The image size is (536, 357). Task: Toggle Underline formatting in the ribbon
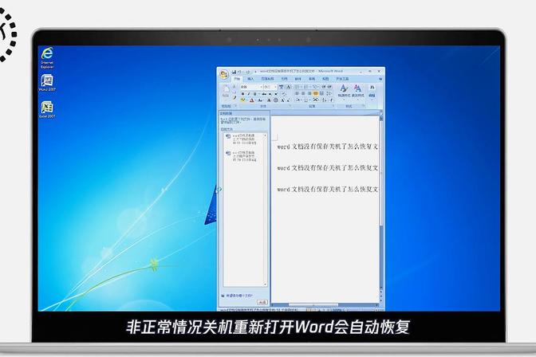tap(254, 94)
